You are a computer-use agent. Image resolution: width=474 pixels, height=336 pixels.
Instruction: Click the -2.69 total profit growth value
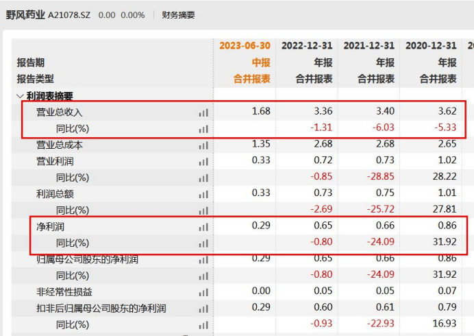point(321,209)
